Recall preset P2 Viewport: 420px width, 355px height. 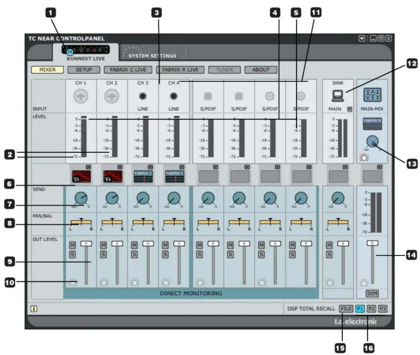point(372,309)
